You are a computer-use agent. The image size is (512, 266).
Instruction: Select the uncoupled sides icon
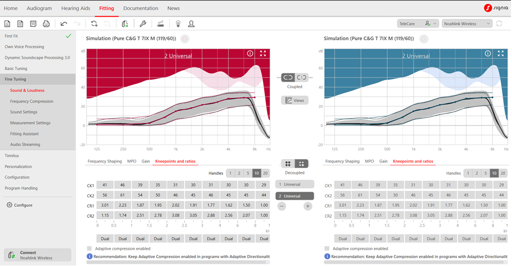(301, 77)
